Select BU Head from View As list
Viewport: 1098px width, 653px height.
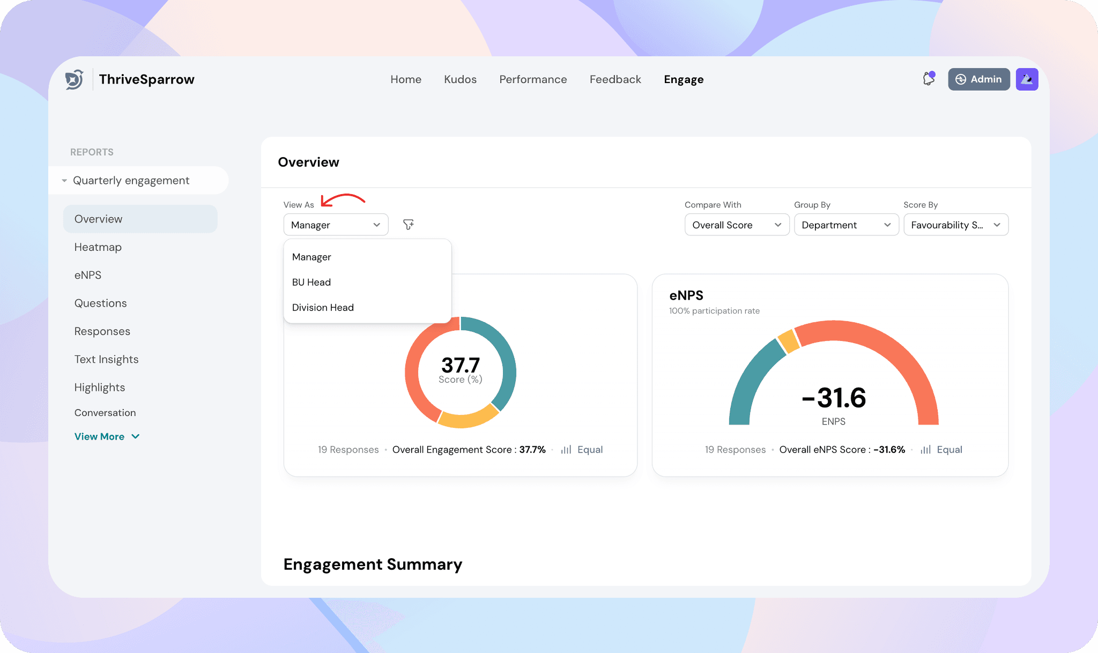[x=311, y=282]
